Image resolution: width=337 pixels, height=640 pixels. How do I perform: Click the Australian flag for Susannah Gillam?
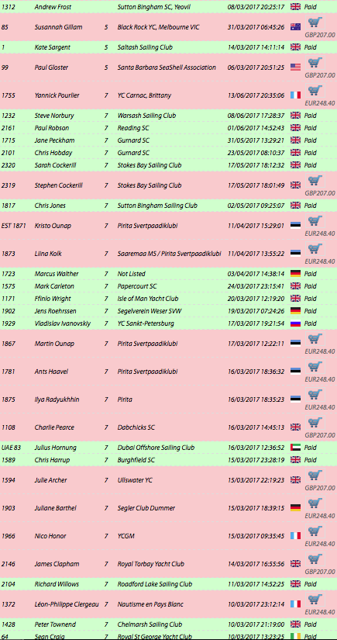coord(295,27)
